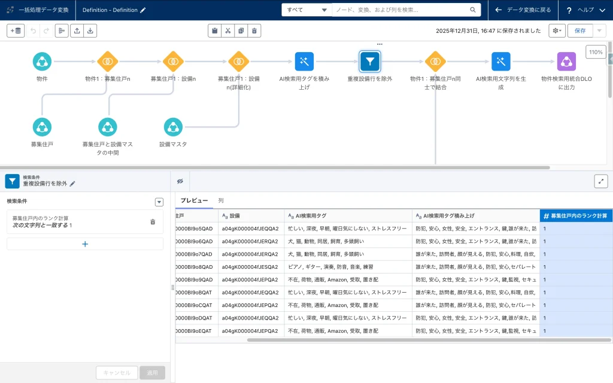Viewport: 613px width, 383px height.
Task: Click pencil icon beside Definition title
Action: 142,10
